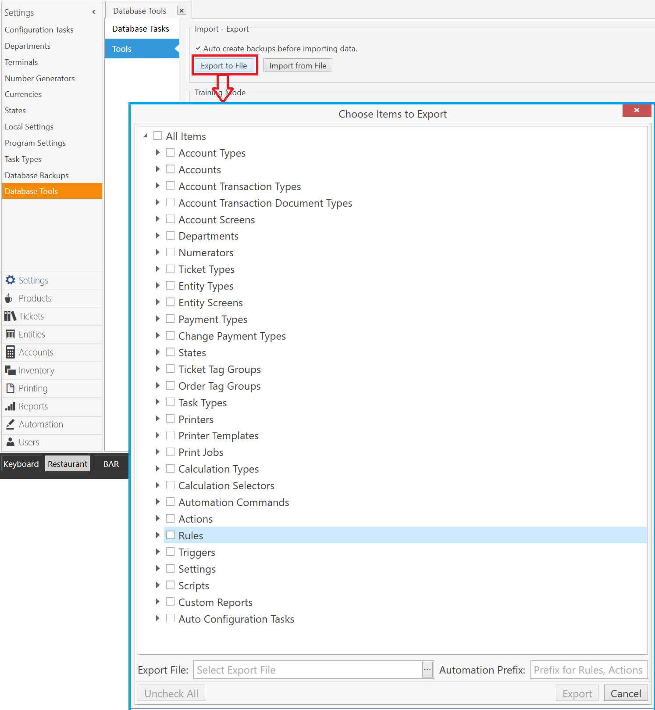Click the Entities icon
The height and width of the screenshot is (710, 655).
click(10, 334)
